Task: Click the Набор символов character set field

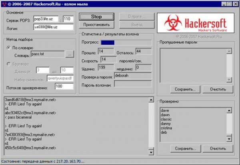Action: 60,78
